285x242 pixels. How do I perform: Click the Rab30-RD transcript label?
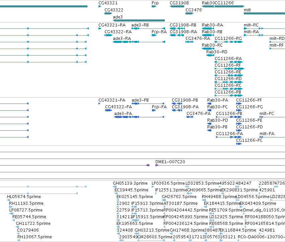point(217,52)
